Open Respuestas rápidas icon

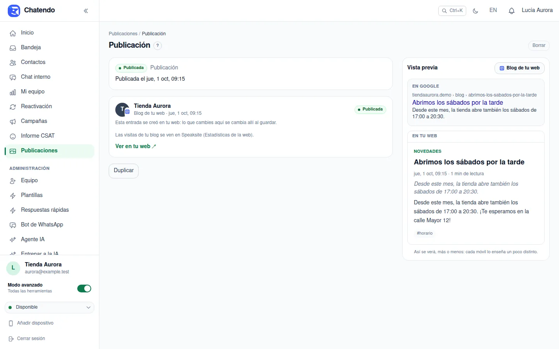coord(13,210)
